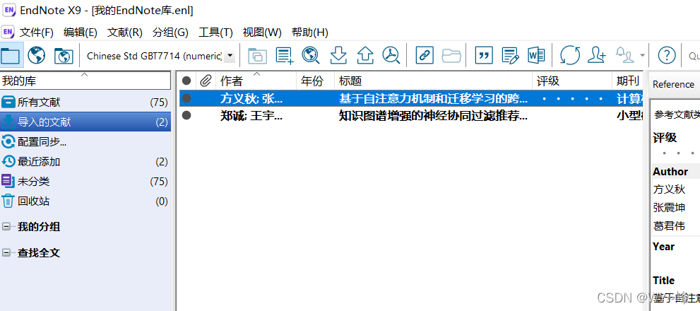The image size is (700, 311).
Task: Sort by 作者 column header
Action: (x=256, y=81)
